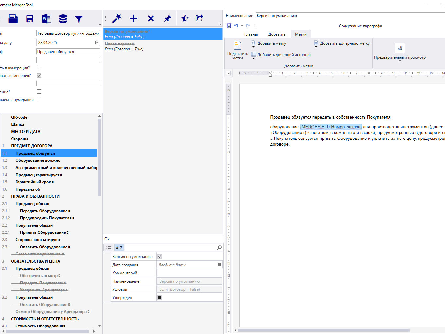Click the filter funnel icon
Screen dimensions: 445x334
pos(79,19)
